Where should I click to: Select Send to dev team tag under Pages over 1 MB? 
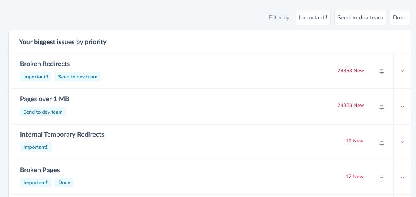(x=43, y=112)
